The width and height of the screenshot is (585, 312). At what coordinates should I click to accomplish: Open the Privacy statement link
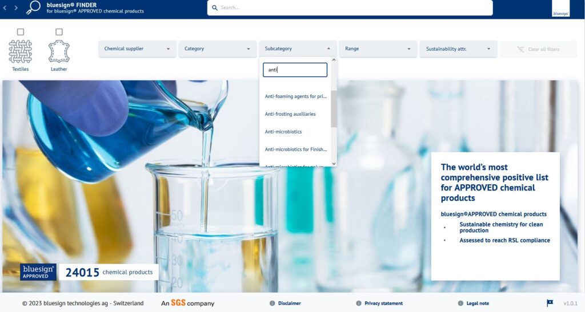(383, 303)
